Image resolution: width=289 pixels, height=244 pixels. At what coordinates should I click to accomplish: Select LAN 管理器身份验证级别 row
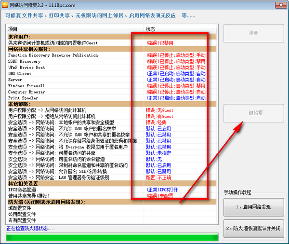[x=112, y=177]
